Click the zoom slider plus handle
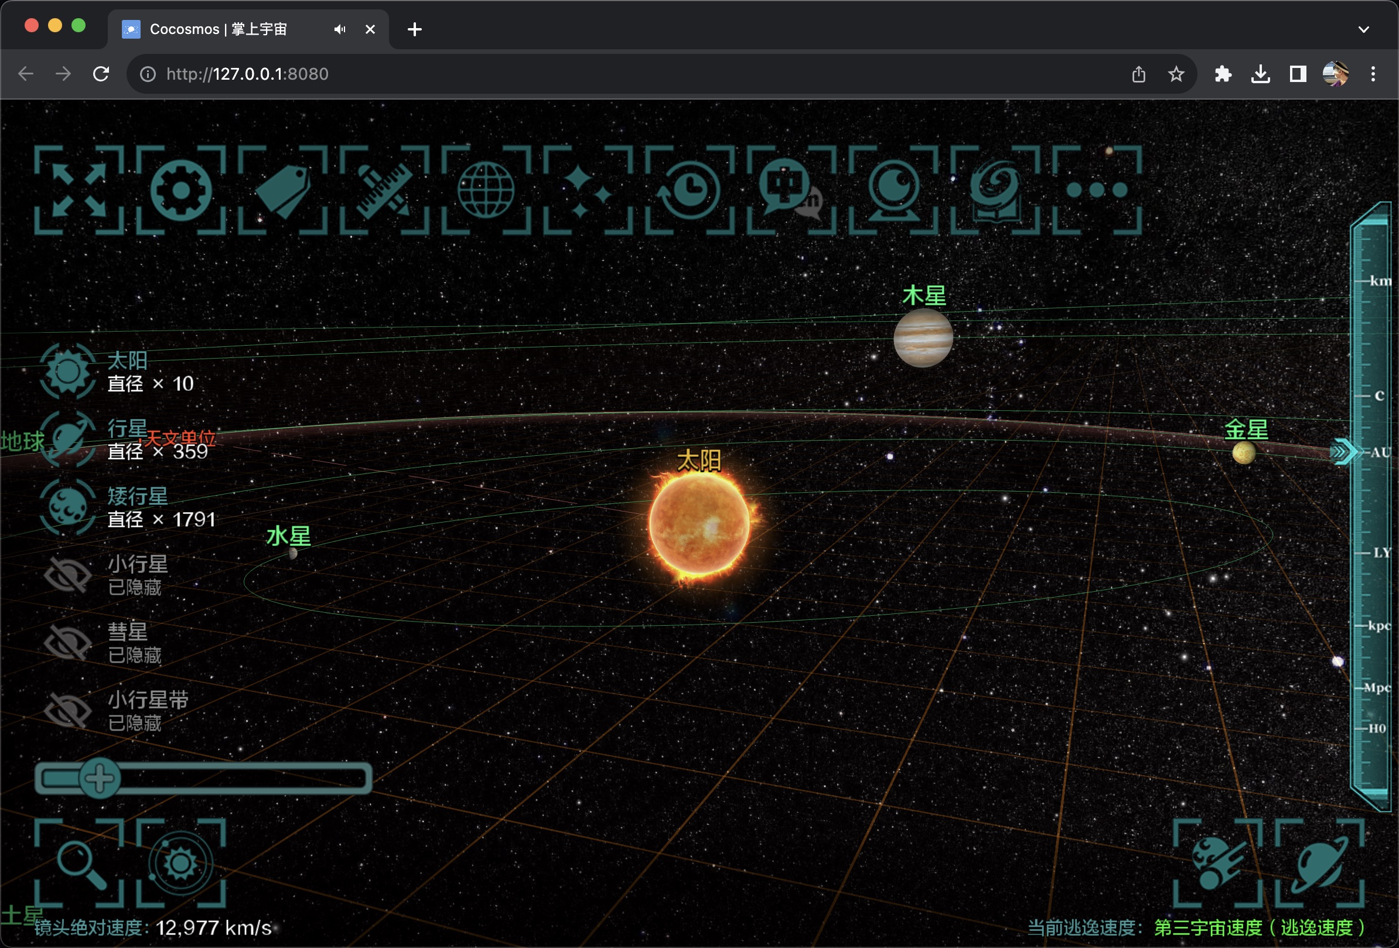Image resolution: width=1399 pixels, height=948 pixels. (100, 778)
